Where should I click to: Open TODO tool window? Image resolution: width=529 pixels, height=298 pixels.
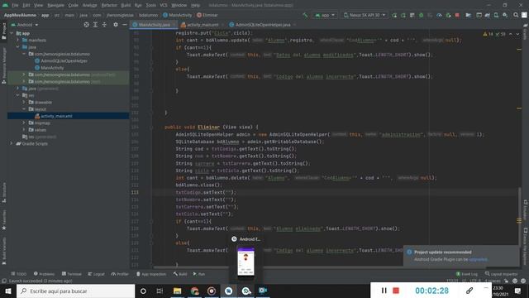tap(18, 274)
